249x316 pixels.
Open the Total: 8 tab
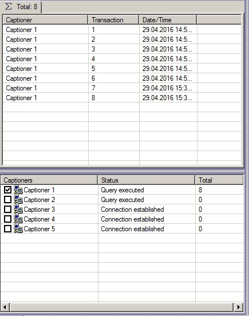(21, 7)
